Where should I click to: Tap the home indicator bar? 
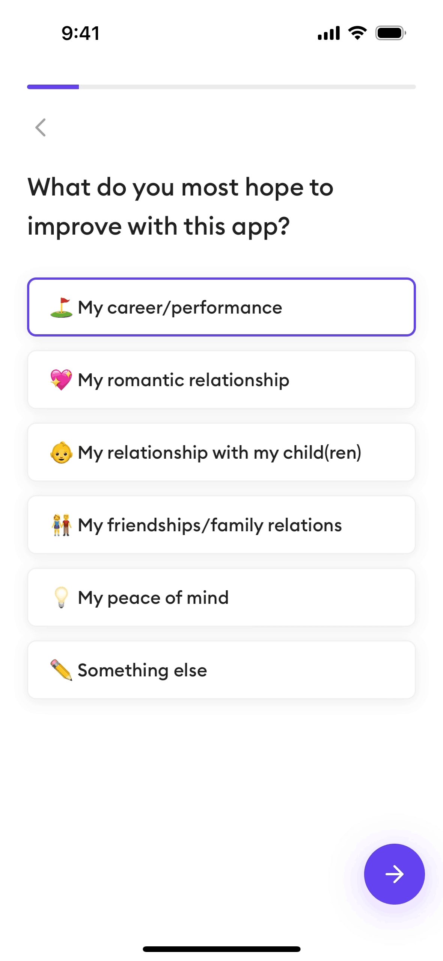pyautogui.click(x=221, y=949)
